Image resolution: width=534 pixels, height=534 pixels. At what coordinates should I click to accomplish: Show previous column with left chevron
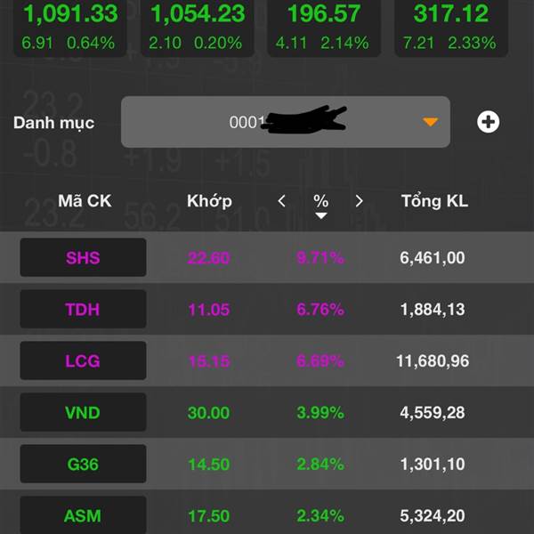[281, 201]
